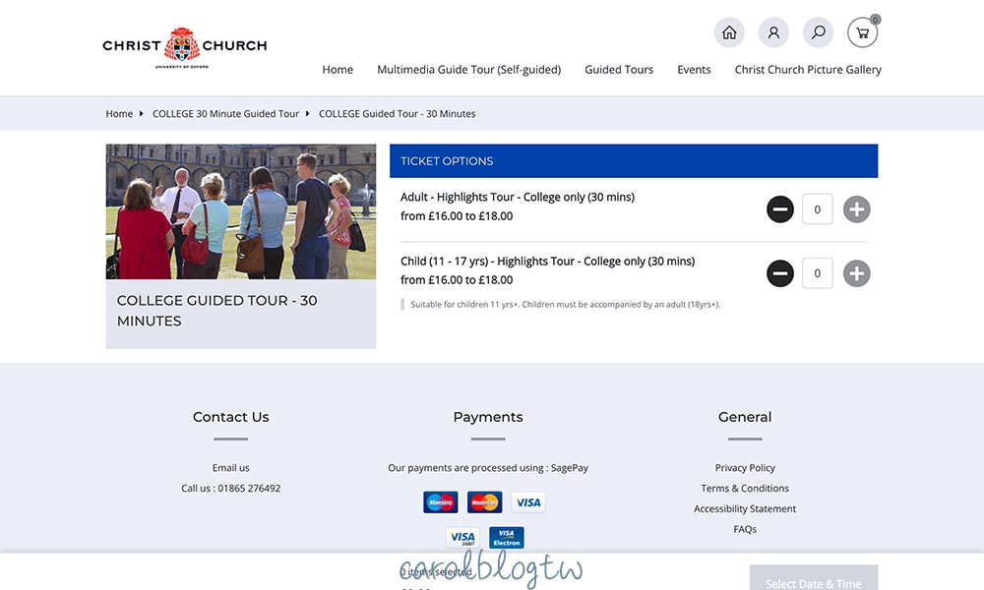The height and width of the screenshot is (590, 984).
Task: Click the search magnifier icon
Action: click(819, 32)
